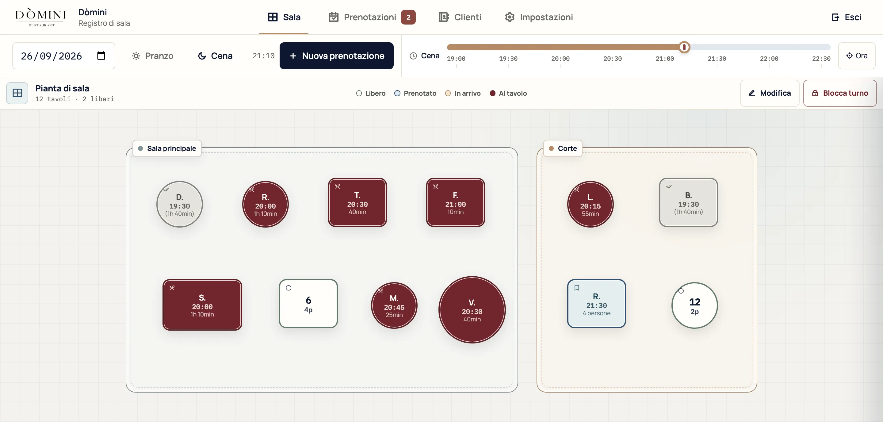Click the Prenotato legend item
The height and width of the screenshot is (422, 883).
415,93
